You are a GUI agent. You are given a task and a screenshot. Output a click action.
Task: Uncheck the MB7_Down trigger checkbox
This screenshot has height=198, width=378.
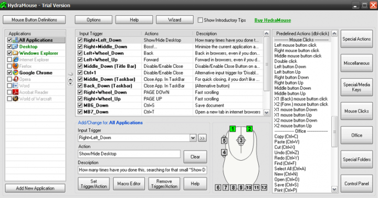pyautogui.click(x=80, y=112)
